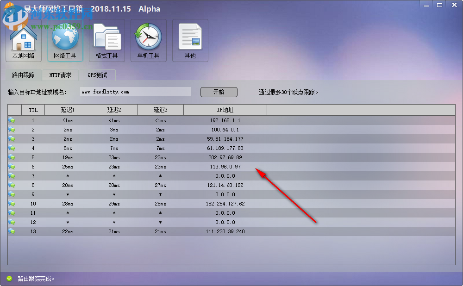Click the target domain input field
The height and width of the screenshot is (286, 463).
(135, 91)
